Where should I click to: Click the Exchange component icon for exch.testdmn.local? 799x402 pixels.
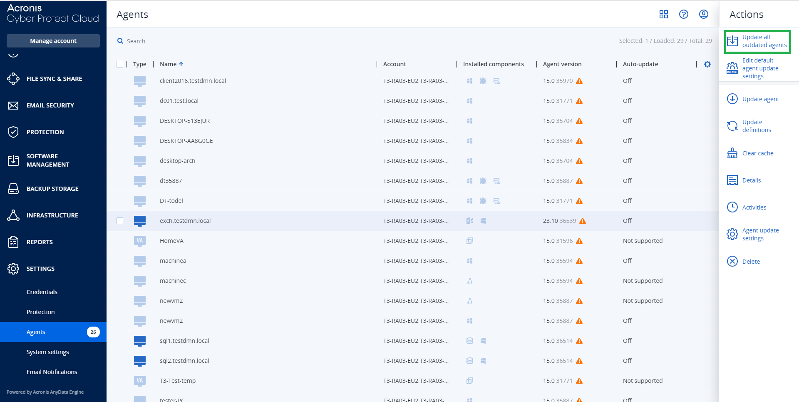469,221
